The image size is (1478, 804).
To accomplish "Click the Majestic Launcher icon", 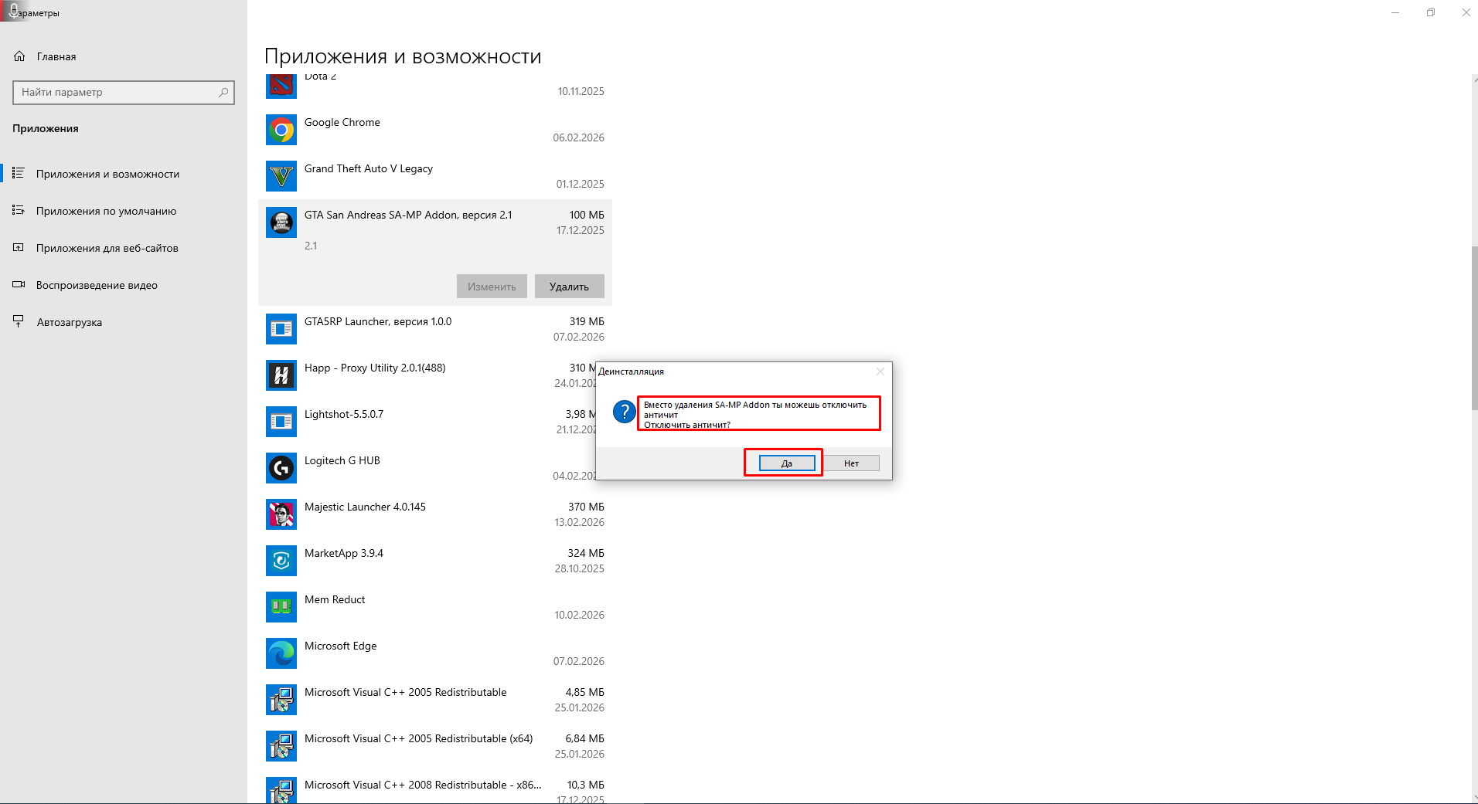I will tap(281, 514).
